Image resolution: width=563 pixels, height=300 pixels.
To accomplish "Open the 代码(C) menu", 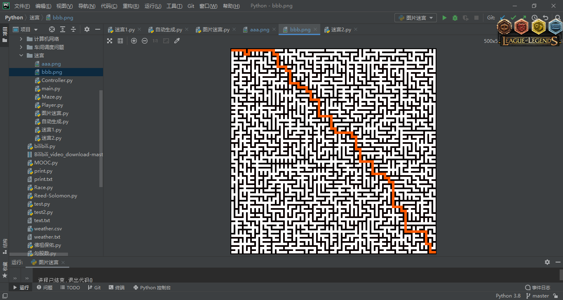I will coord(109,6).
